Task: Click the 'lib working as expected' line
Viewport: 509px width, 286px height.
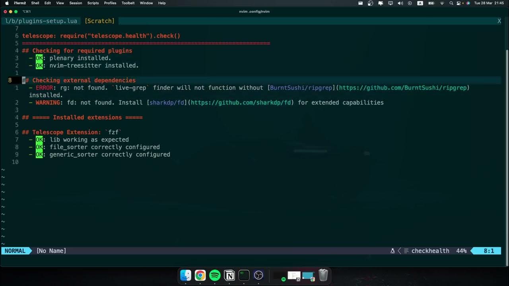Action: [x=79, y=140]
